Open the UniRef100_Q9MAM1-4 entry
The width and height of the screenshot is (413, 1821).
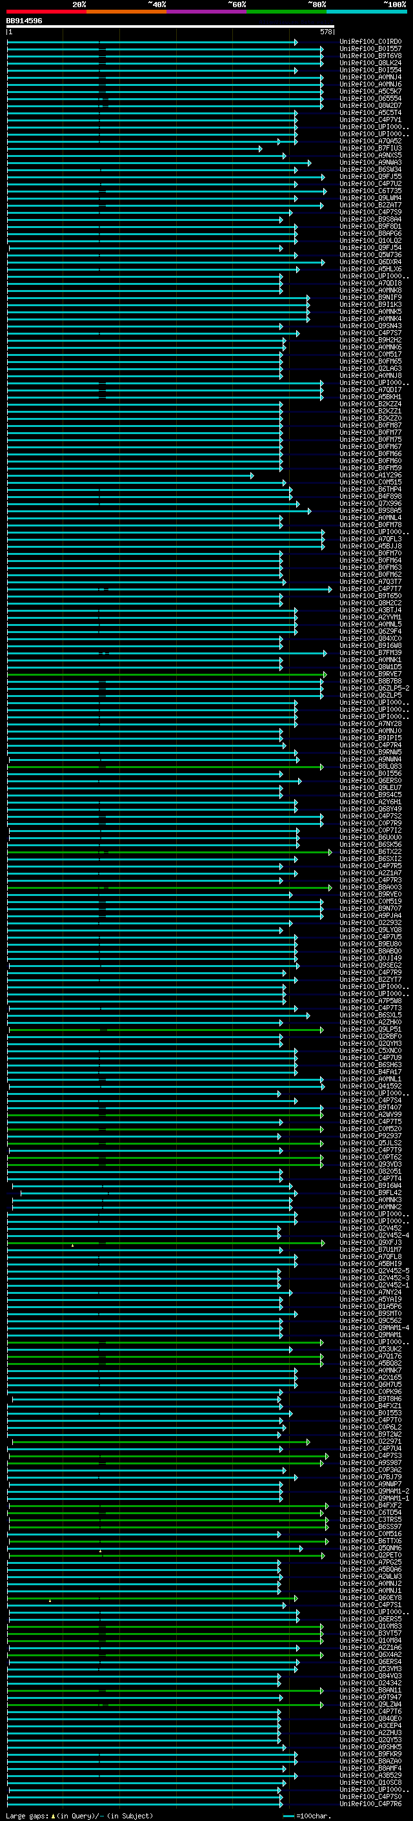tap(374, 1327)
